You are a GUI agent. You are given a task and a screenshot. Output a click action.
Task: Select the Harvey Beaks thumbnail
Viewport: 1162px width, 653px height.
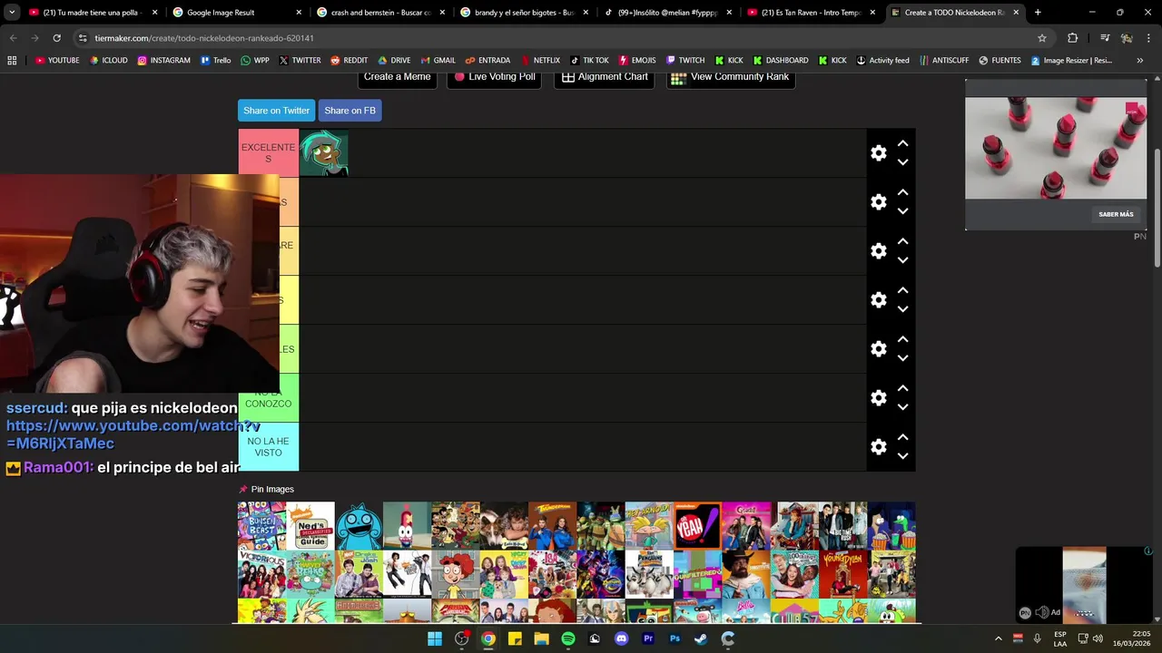(310, 574)
